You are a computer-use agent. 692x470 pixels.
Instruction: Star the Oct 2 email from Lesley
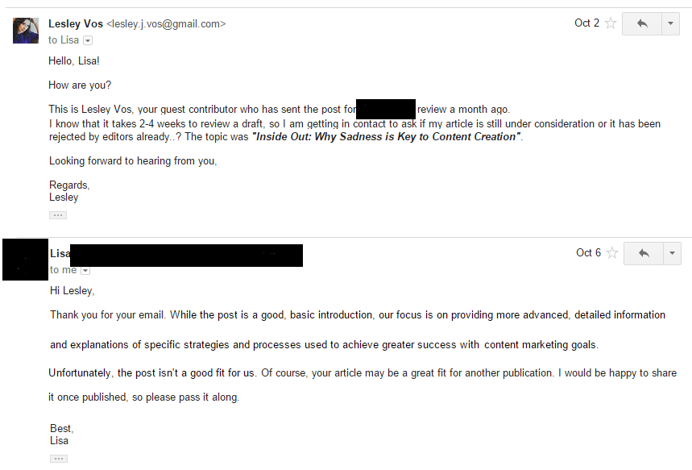coord(611,23)
